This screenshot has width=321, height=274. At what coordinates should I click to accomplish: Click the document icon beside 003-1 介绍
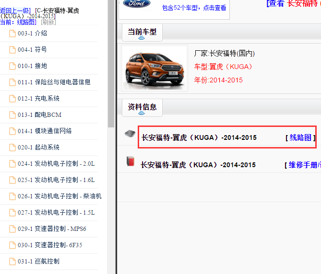(x=12, y=34)
